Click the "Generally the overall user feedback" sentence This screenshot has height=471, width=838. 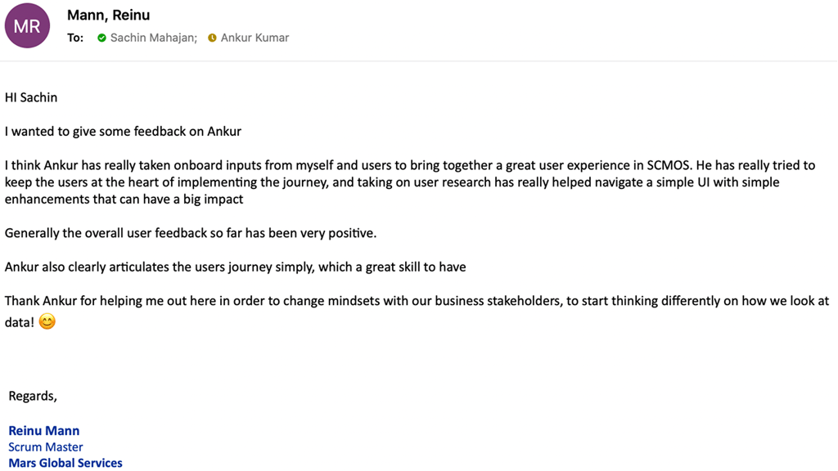click(191, 233)
